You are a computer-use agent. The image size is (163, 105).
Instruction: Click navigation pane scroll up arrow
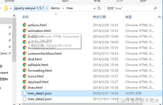coord(14,16)
